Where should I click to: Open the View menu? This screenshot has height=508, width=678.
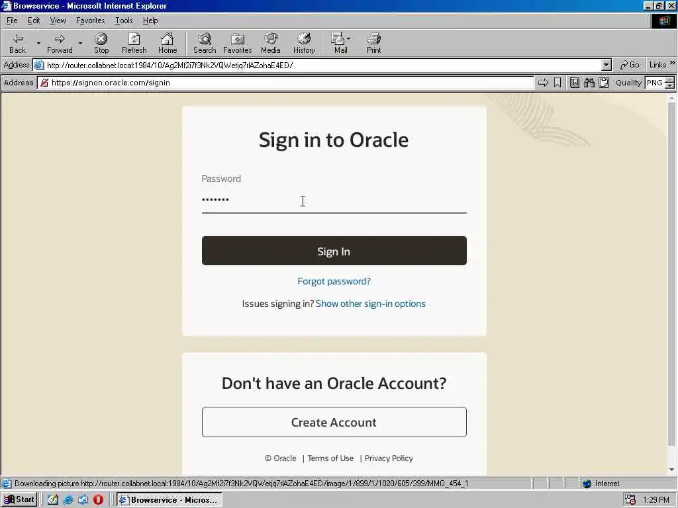coord(58,21)
